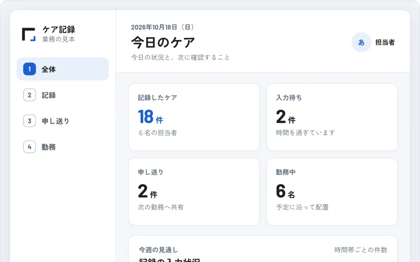Click the text 時間を過ぎています
This screenshot has height=262, width=420.
coord(306,133)
